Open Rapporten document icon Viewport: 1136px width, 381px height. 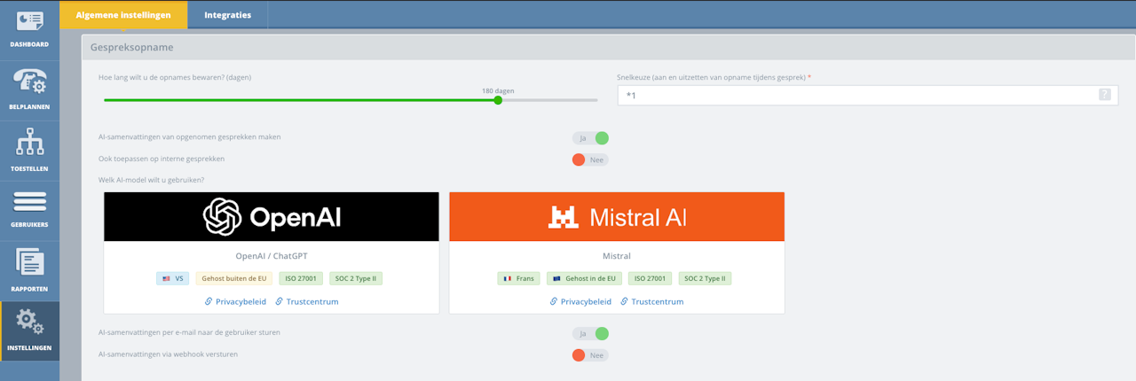click(29, 263)
